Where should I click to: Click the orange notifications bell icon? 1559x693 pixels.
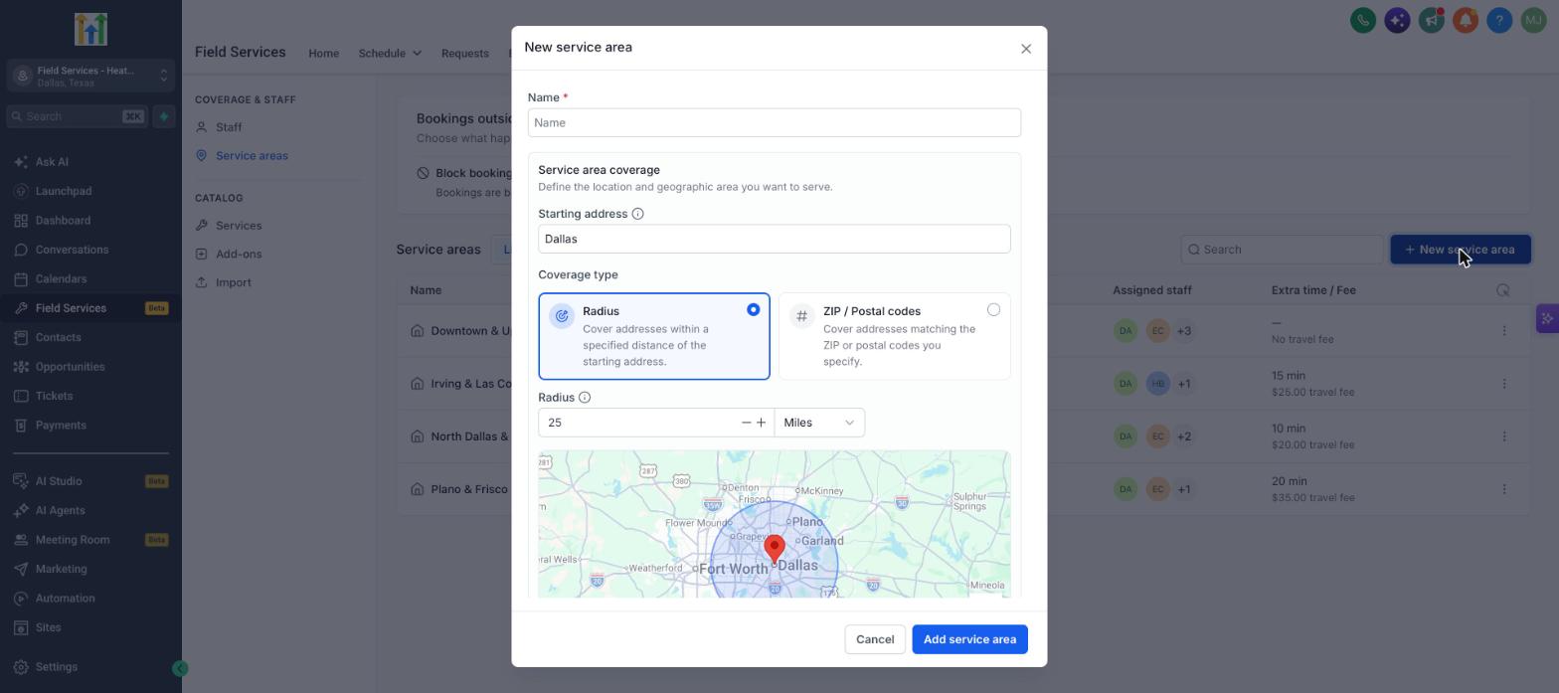click(x=1466, y=20)
